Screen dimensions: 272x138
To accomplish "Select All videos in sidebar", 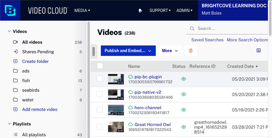I will (x=32, y=42).
